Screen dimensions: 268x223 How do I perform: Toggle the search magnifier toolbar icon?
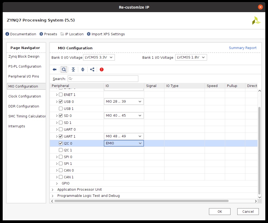point(64,69)
